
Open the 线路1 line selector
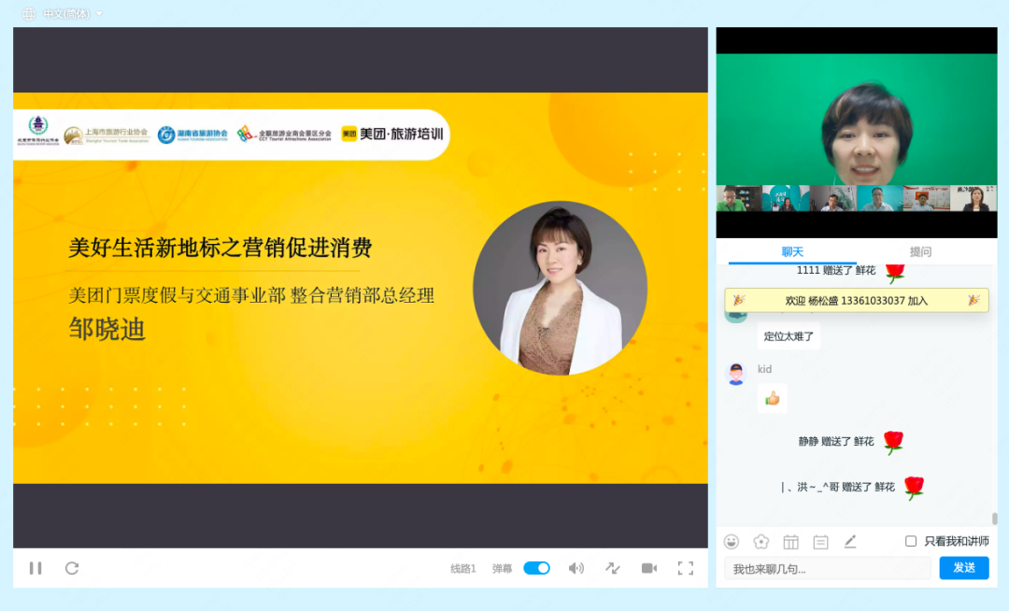pyautogui.click(x=462, y=568)
